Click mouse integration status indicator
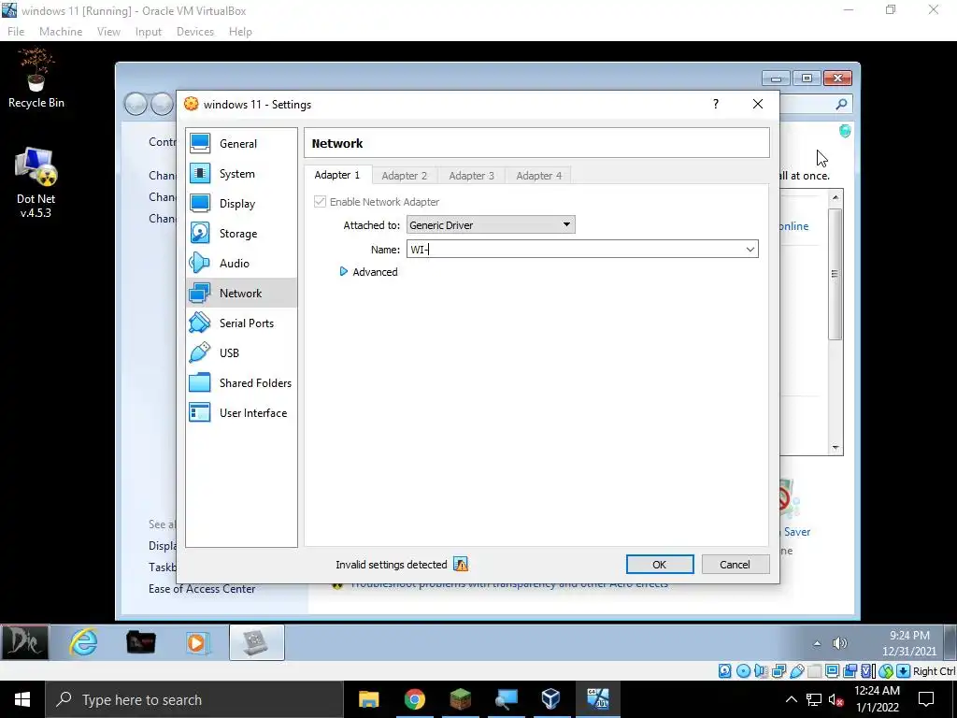Viewport: 957px width, 718px height. 886,671
